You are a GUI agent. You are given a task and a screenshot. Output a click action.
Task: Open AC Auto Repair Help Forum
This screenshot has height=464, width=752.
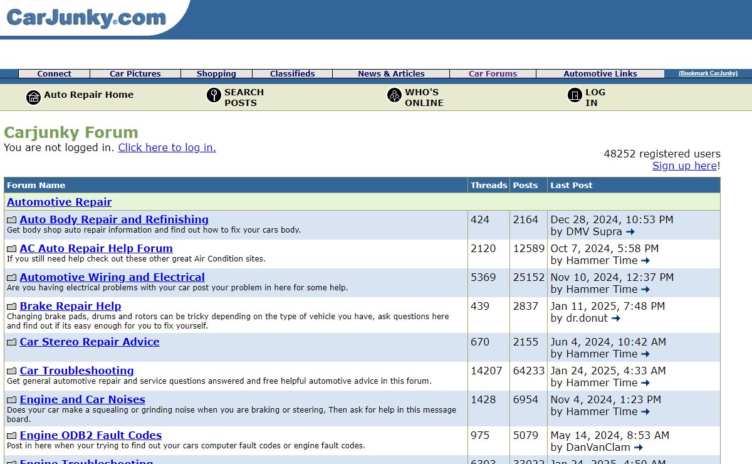pyautogui.click(x=97, y=248)
